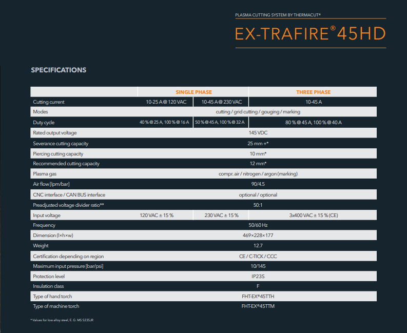Click 'Preadjusted voltage divider ratio**' label
This screenshot has width=407, height=333.
tap(69, 205)
